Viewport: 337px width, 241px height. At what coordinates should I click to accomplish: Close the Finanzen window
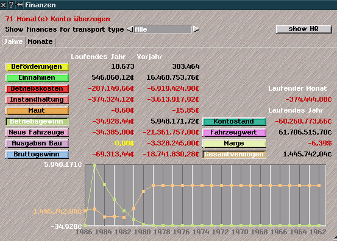coord(4,5)
